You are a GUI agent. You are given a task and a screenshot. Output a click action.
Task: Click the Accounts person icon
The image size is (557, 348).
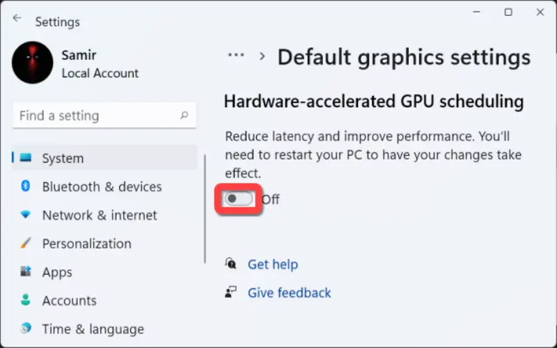point(25,300)
